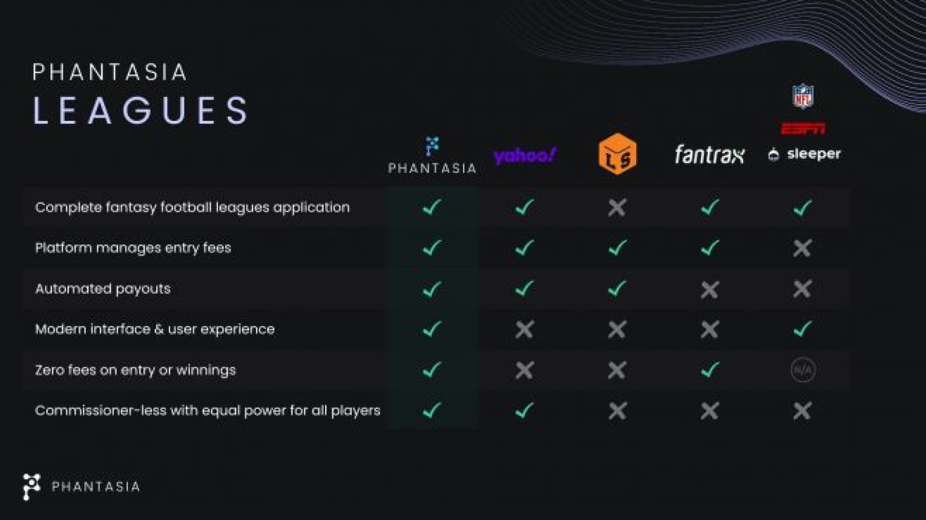Click the Phantasia logo in bottom-left footer
The image size is (926, 520).
tap(82, 487)
